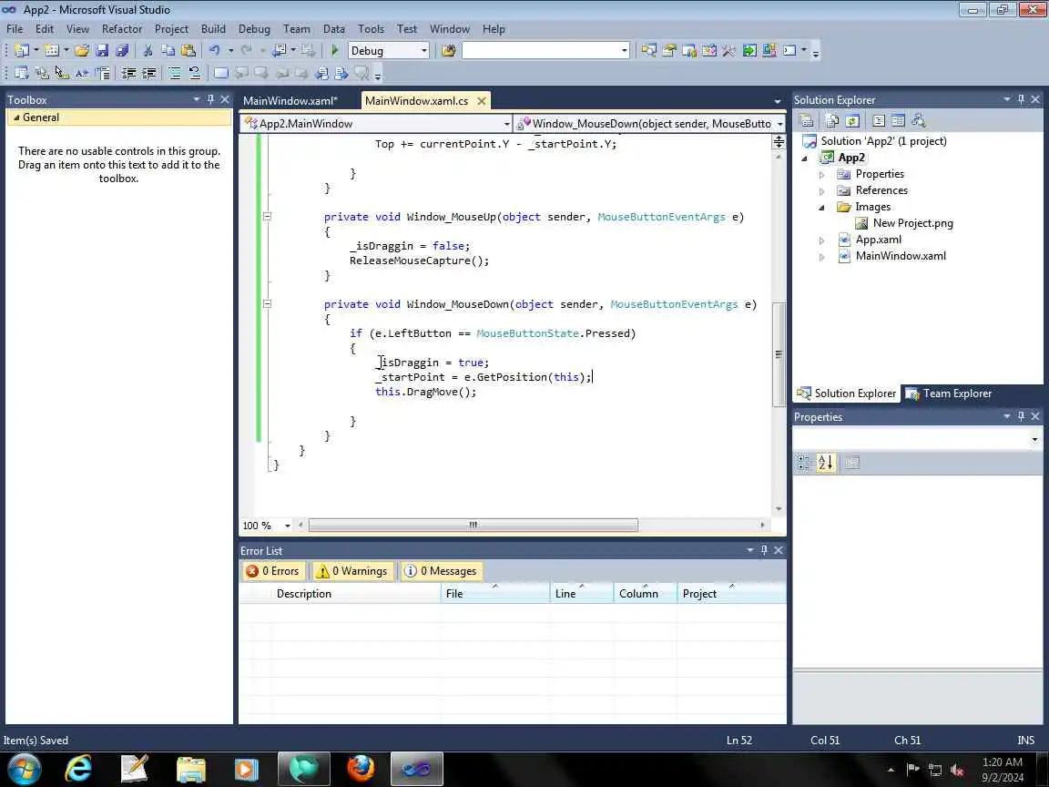Sort properties alphabetically A-Z icon
The width and height of the screenshot is (1049, 787).
826,463
